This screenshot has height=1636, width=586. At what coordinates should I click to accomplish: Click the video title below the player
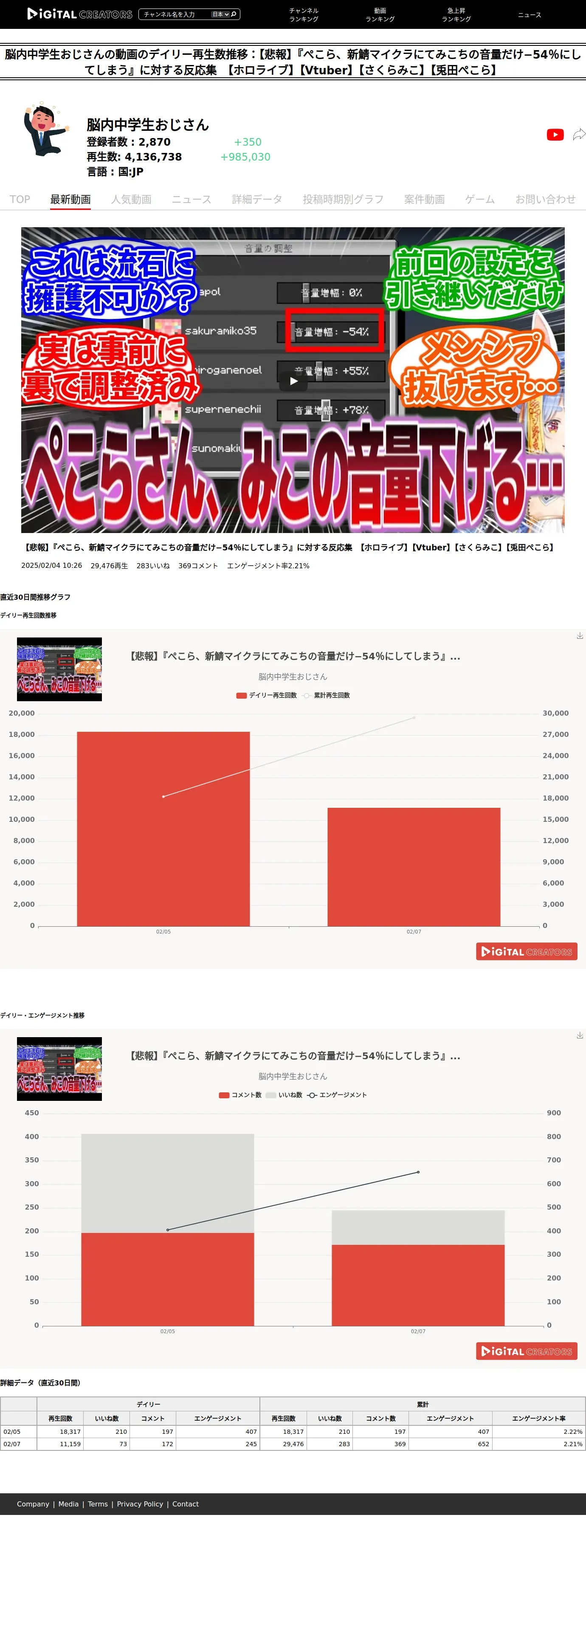point(289,547)
